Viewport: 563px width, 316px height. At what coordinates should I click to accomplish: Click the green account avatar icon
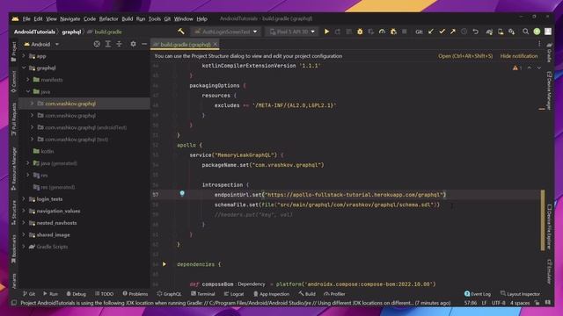click(x=537, y=32)
